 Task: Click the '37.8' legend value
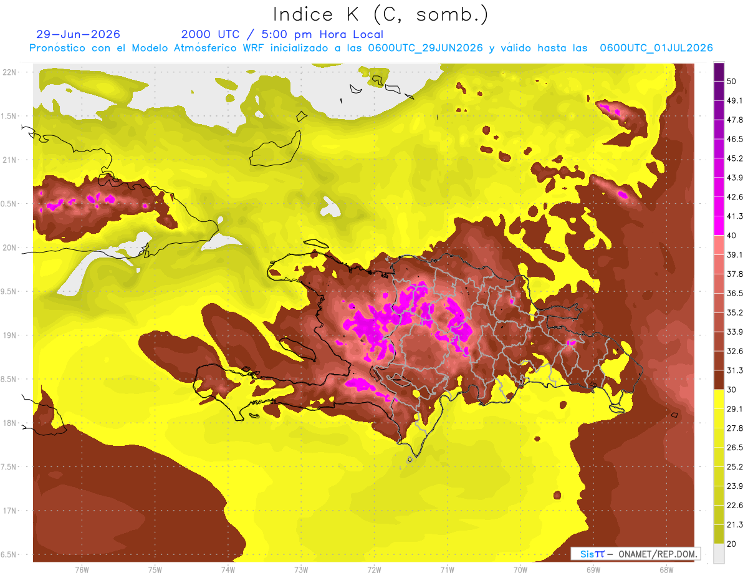click(x=735, y=274)
